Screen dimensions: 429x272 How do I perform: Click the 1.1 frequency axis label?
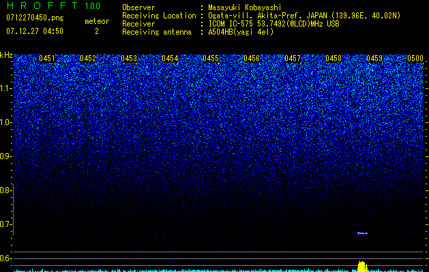click(5, 88)
